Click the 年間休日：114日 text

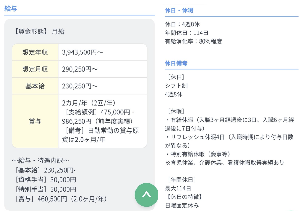point(186,32)
